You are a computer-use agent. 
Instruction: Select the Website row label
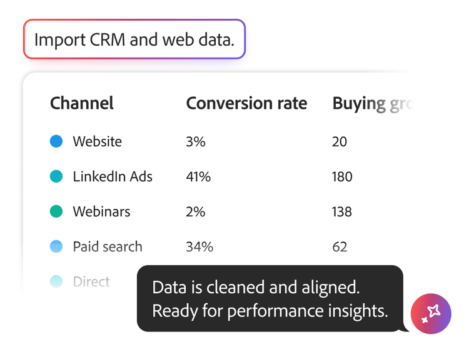point(97,142)
